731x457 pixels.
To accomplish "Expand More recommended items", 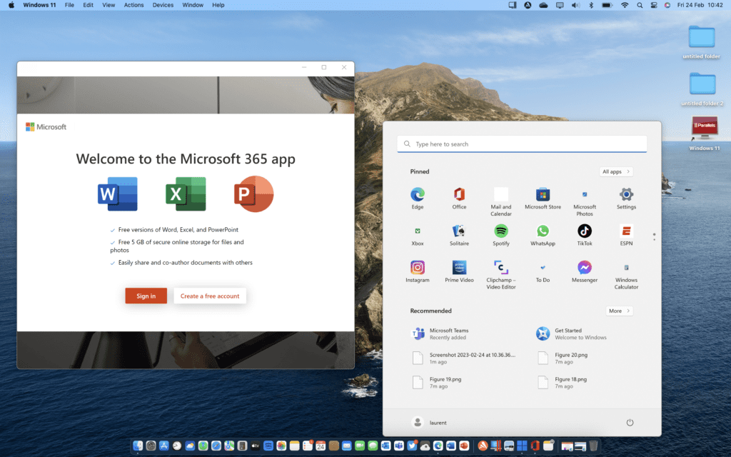I will point(619,311).
